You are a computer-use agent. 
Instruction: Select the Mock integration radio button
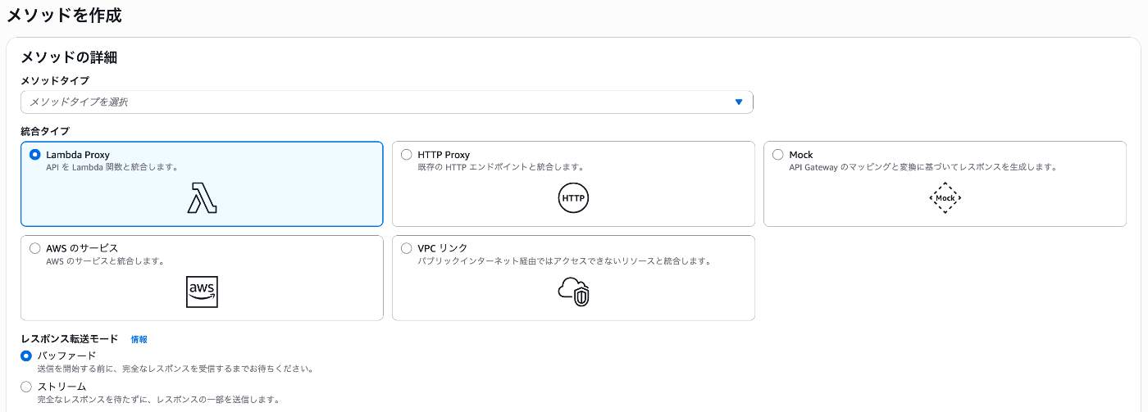[777, 154]
